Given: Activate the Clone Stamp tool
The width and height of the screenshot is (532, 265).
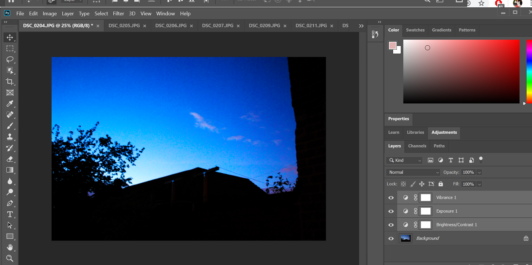Looking at the screenshot, I should point(10,137).
